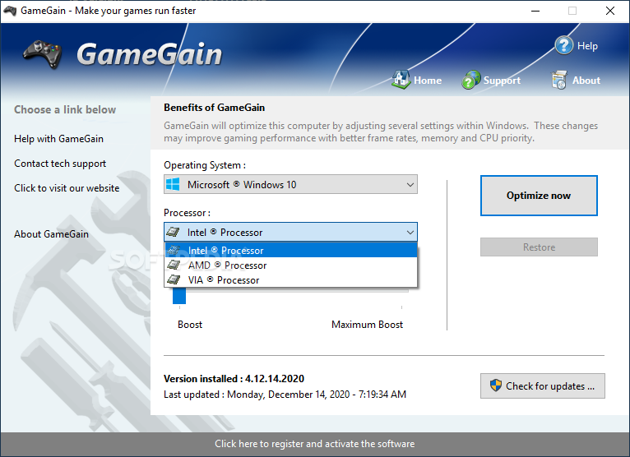Click the blue boost slider handle
Image resolution: width=630 pixels, height=457 pixels.
click(179, 297)
